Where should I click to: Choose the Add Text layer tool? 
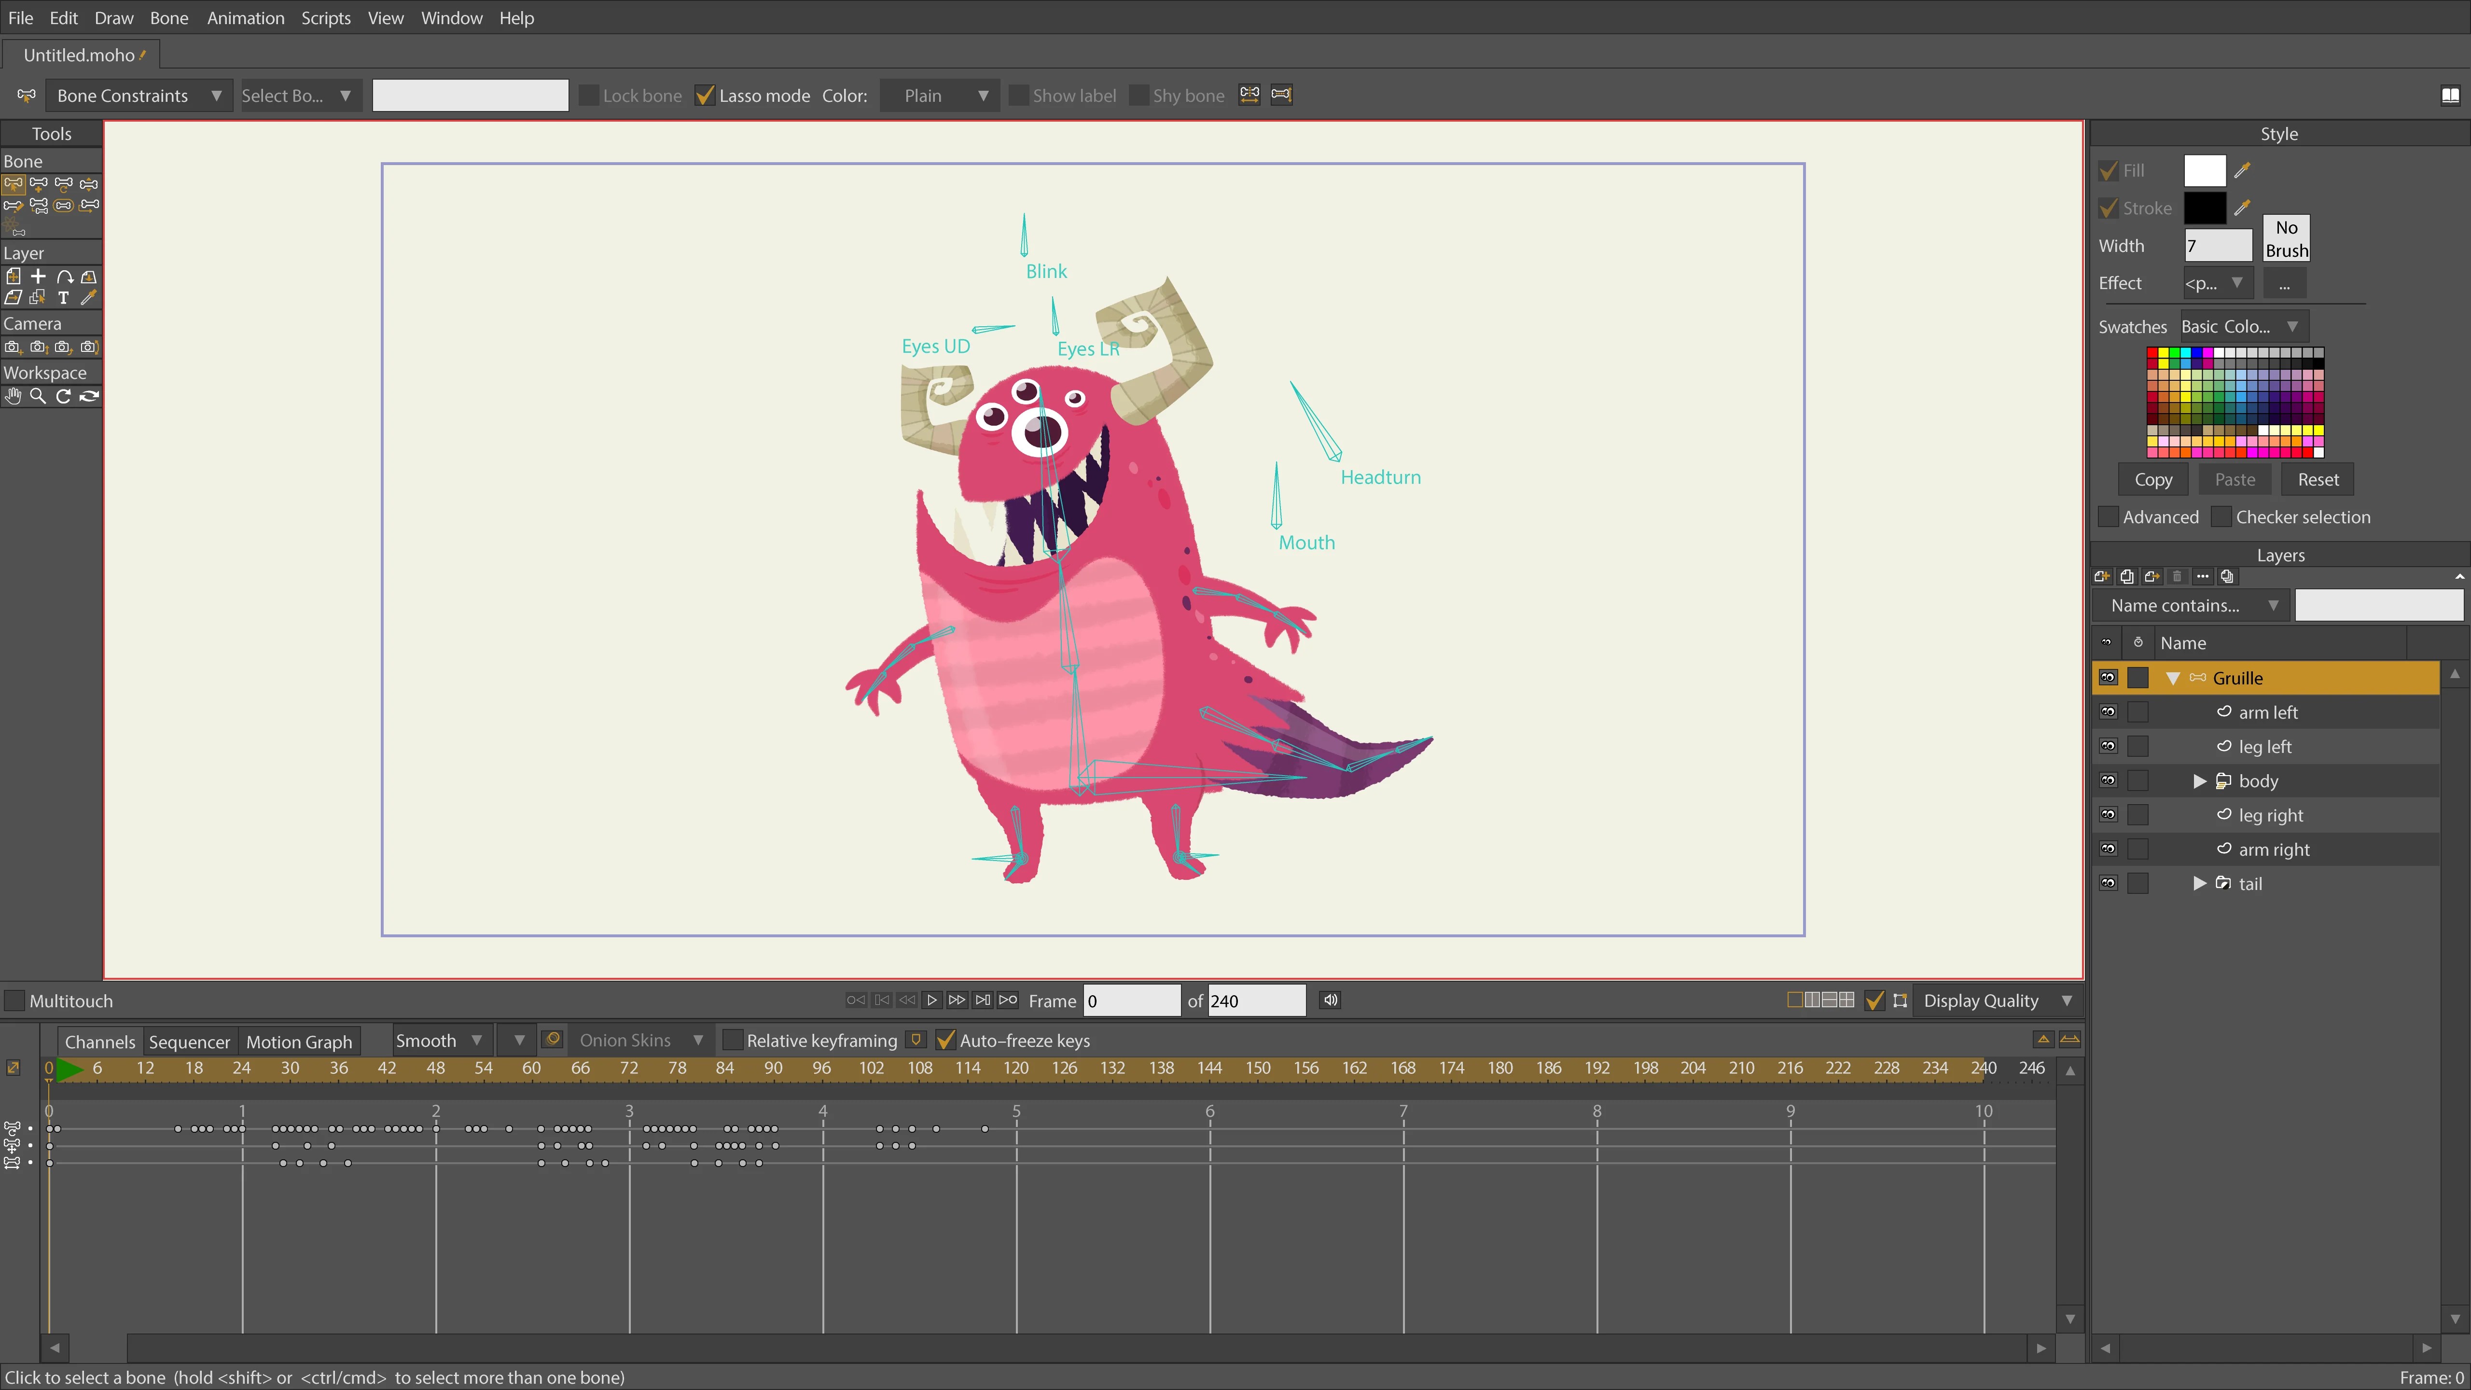[63, 298]
